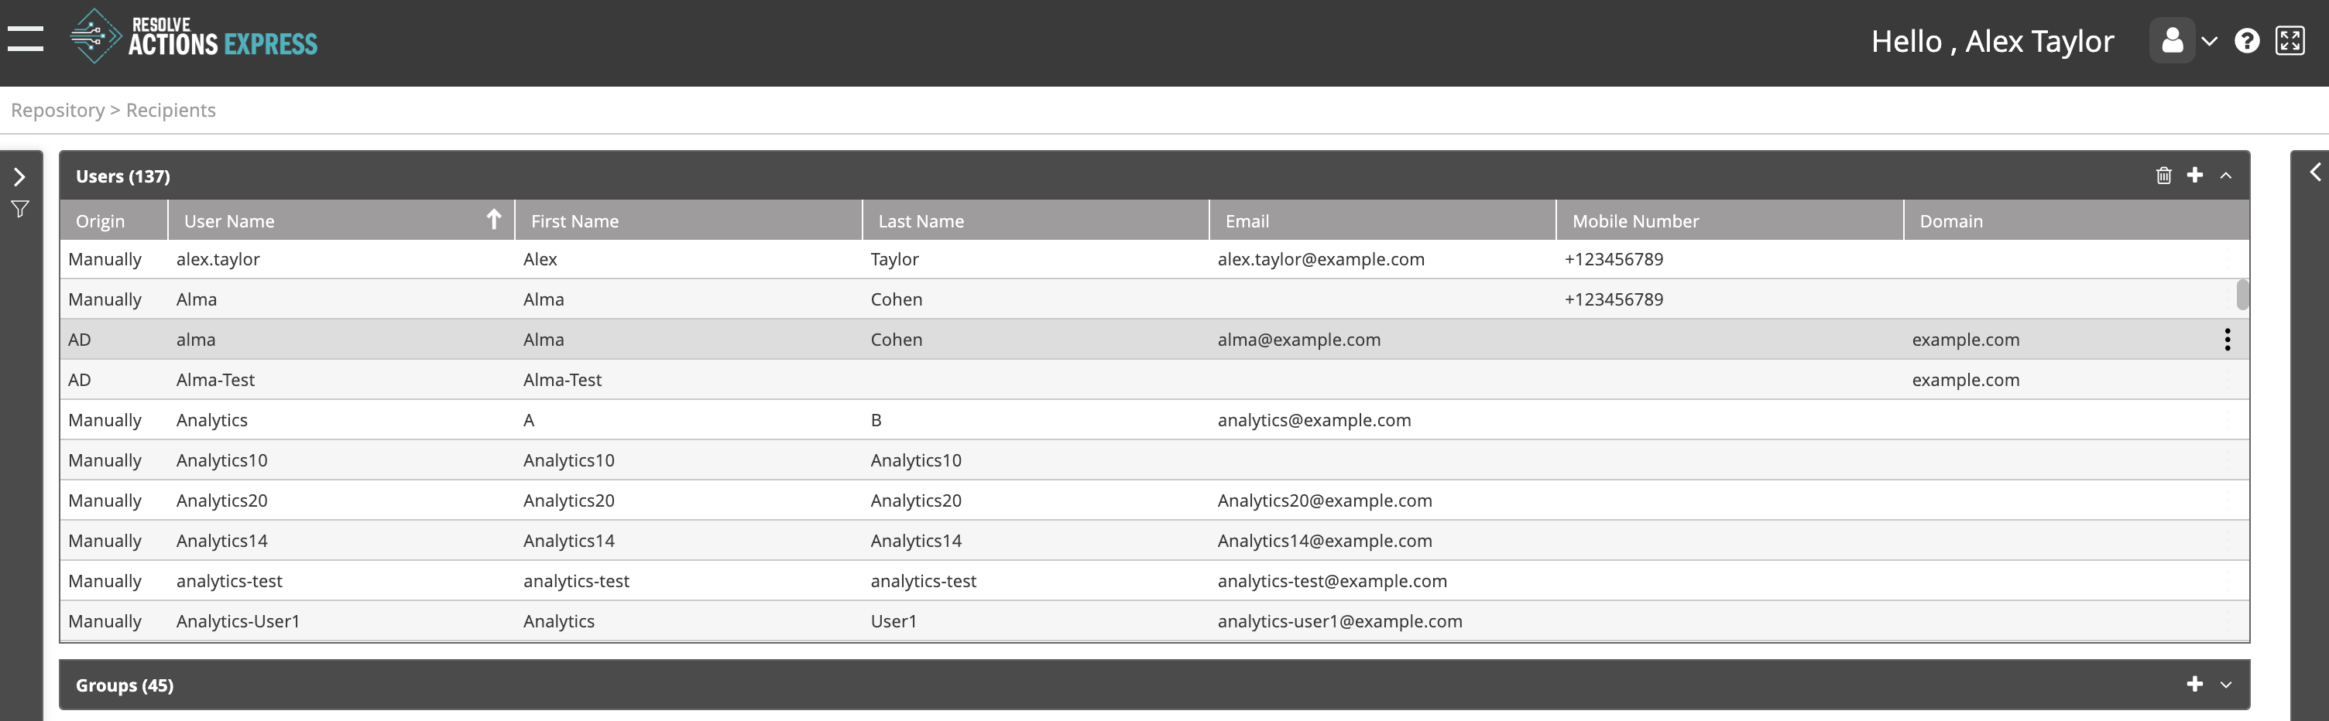Select the Analytics user name cell
This screenshot has width=2329, height=721.
click(x=211, y=420)
